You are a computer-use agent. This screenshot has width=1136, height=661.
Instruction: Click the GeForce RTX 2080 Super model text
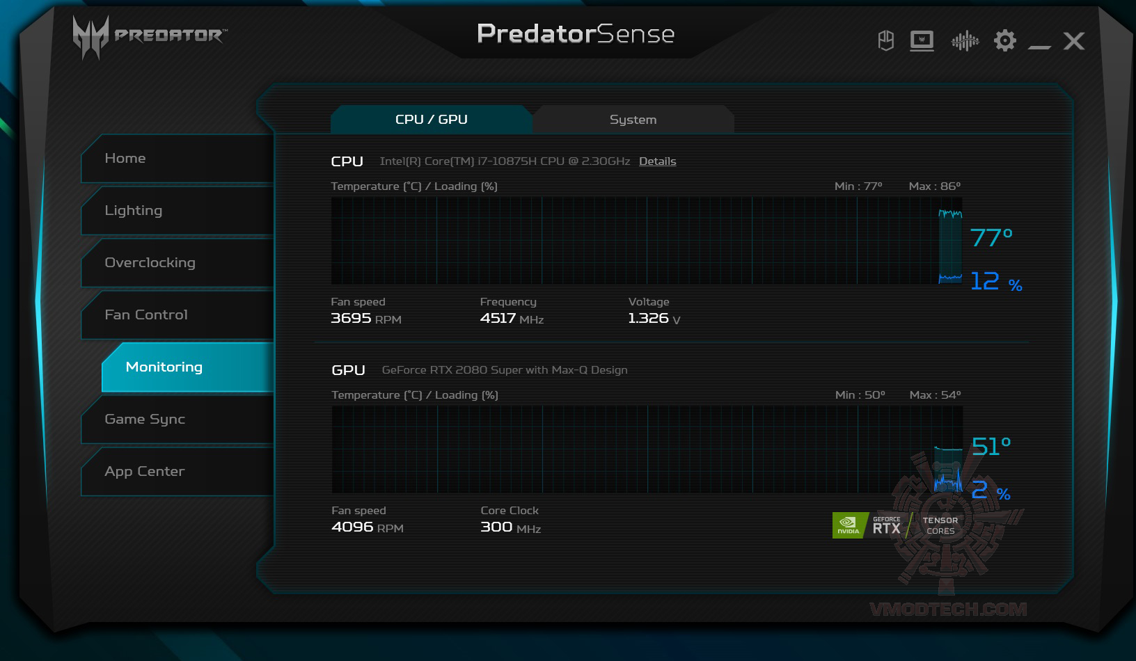pos(505,370)
